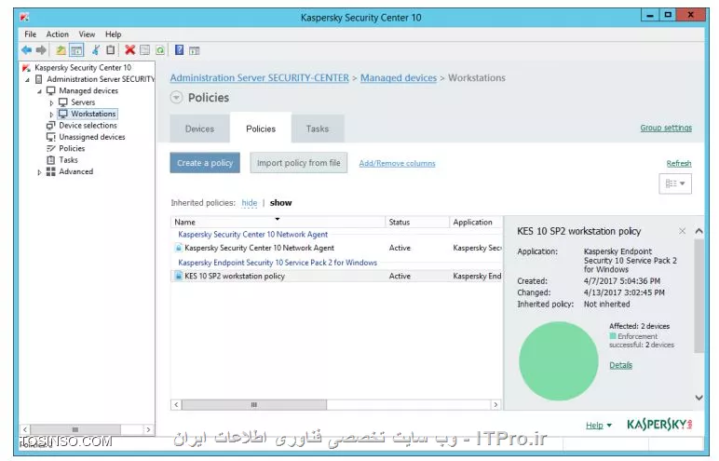This screenshot has width=719, height=461.
Task: Click the lock icon on Network Agent policy
Action: coord(179,248)
